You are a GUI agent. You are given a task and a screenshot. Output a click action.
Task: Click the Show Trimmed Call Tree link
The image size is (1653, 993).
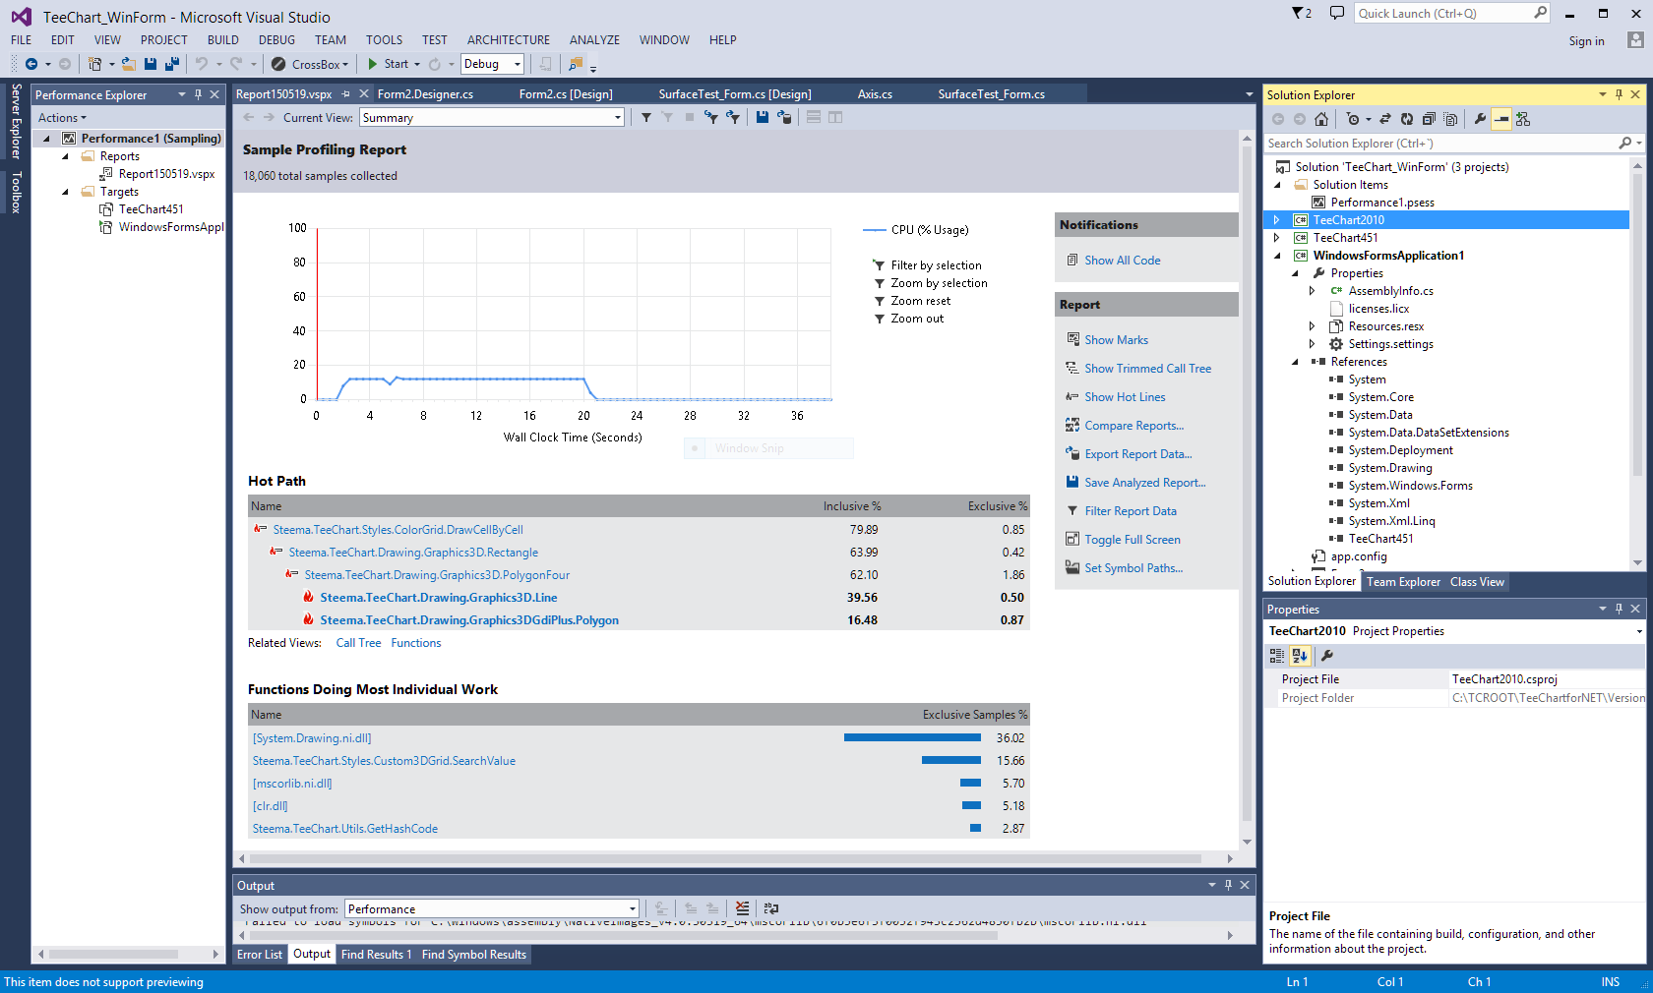point(1148,369)
